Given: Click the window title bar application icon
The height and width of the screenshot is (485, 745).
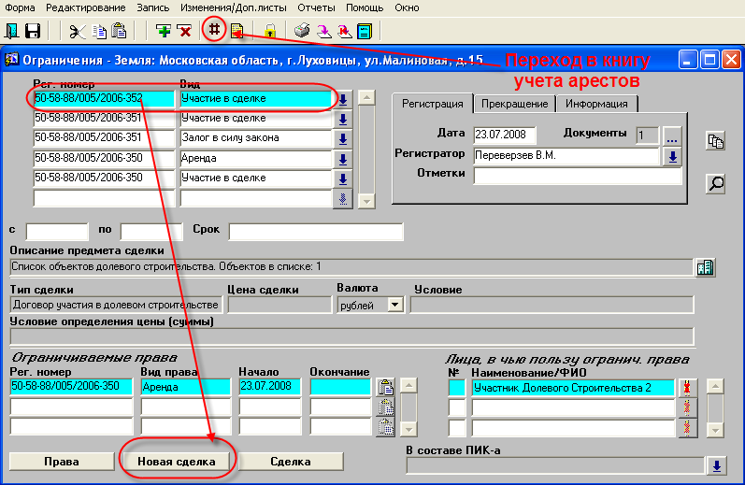Looking at the screenshot, I should click(11, 60).
